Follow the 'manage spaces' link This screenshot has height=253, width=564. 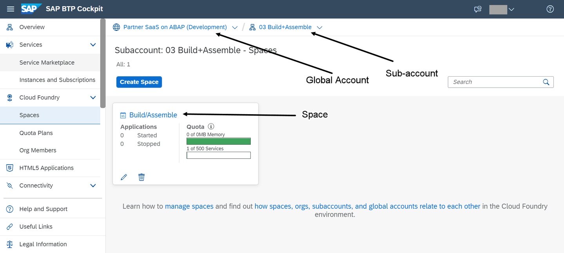[189, 206]
